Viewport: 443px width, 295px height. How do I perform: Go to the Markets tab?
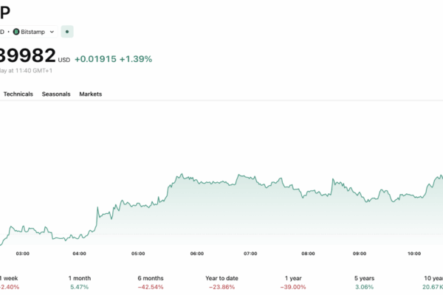pos(90,94)
